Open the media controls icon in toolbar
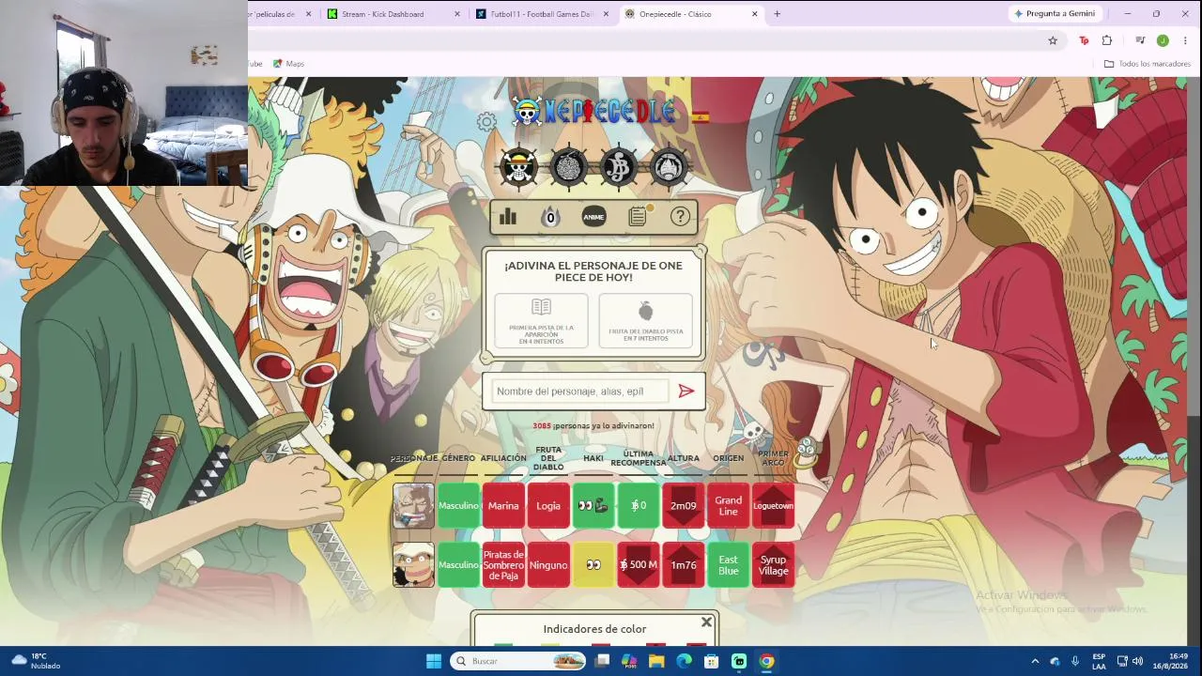Image resolution: width=1202 pixels, height=676 pixels. 1140,40
